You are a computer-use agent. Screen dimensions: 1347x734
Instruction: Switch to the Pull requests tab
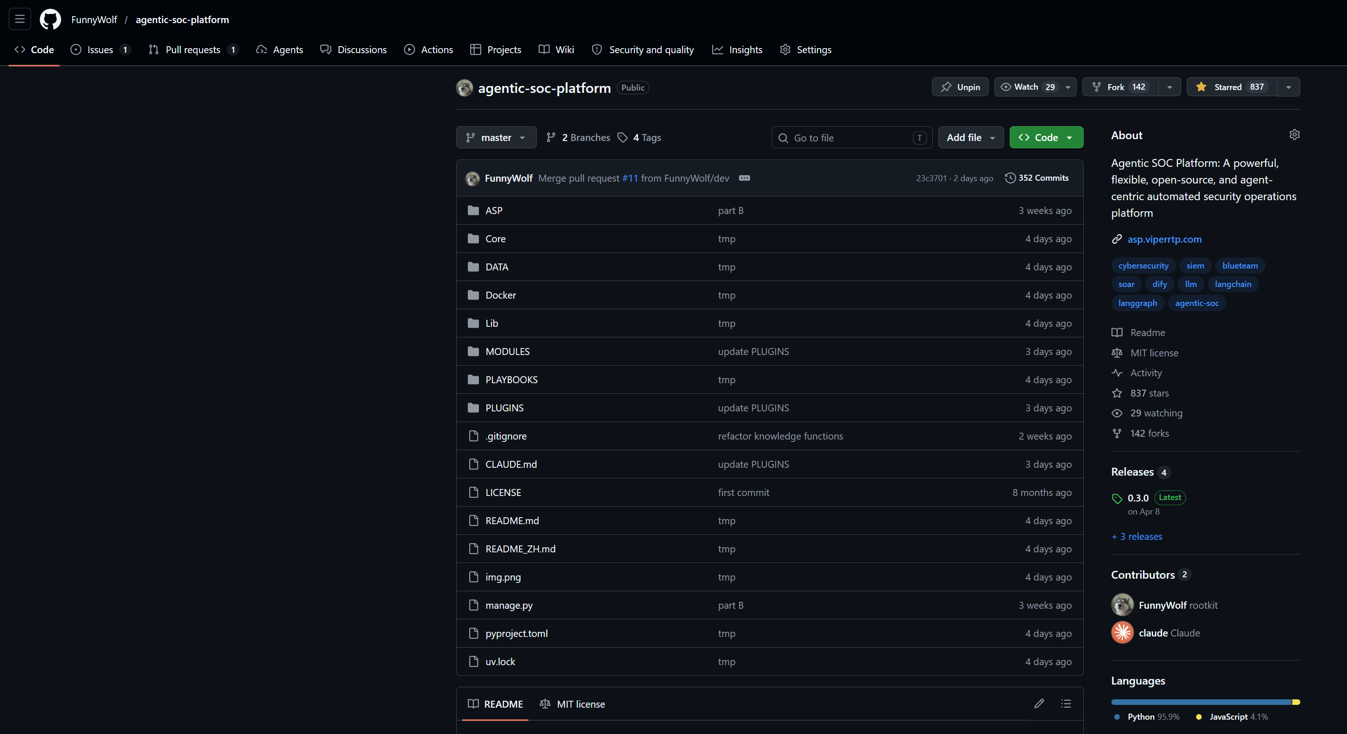(x=193, y=49)
